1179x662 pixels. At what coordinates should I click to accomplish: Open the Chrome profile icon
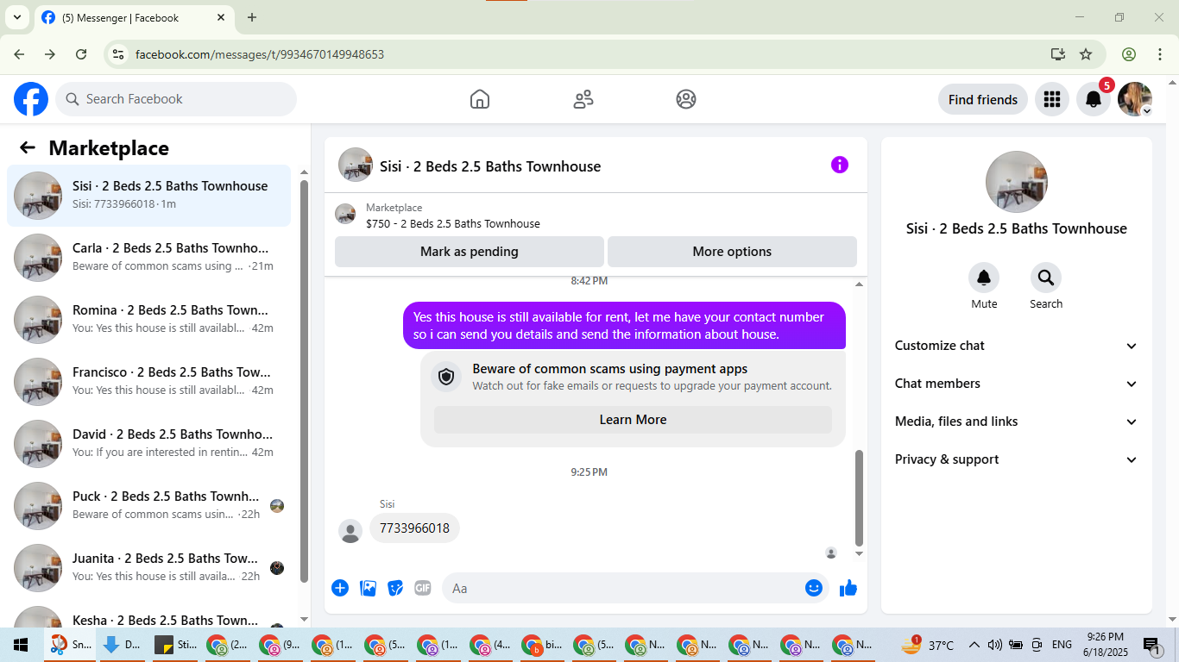point(1129,54)
